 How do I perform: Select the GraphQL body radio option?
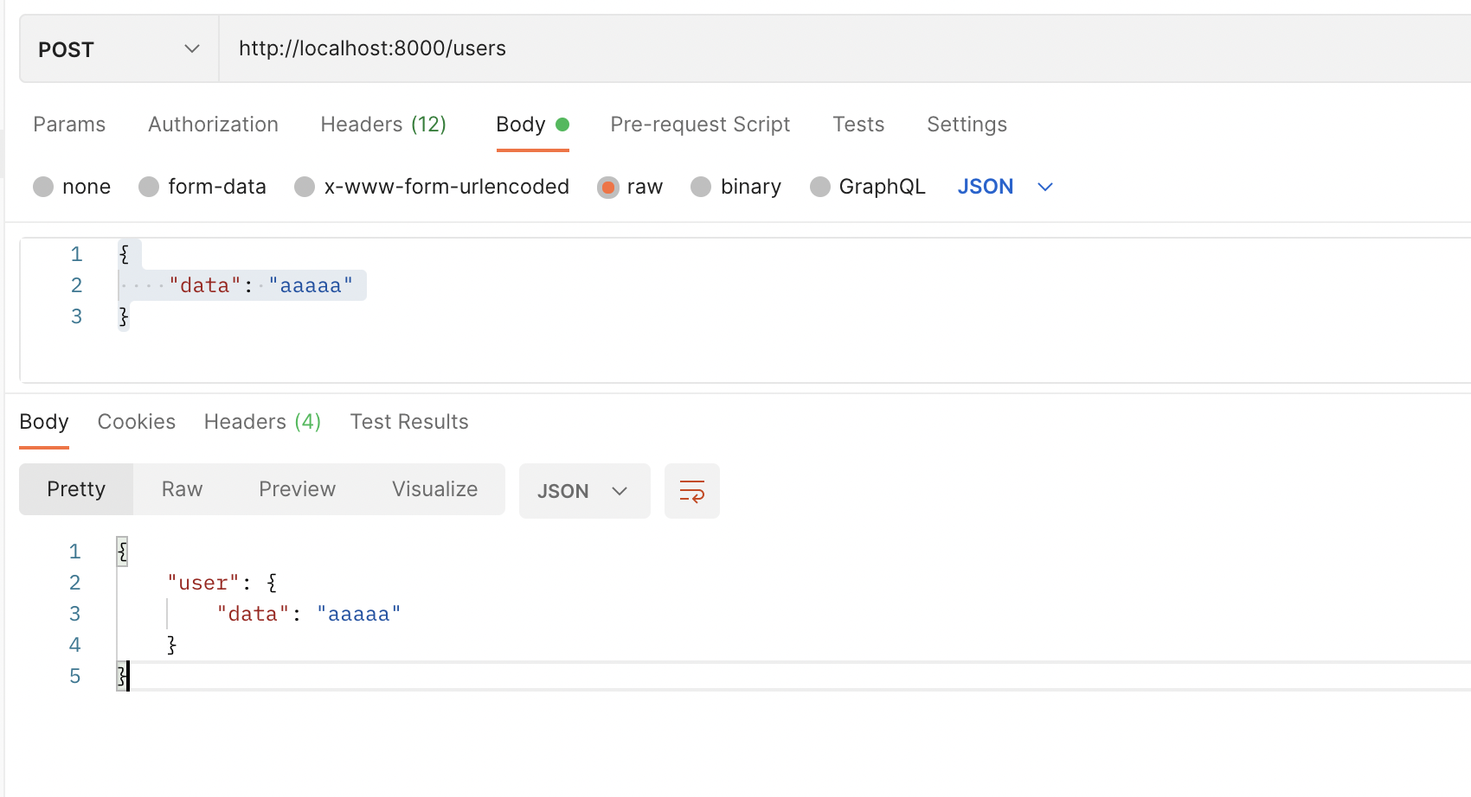pyautogui.click(x=820, y=187)
